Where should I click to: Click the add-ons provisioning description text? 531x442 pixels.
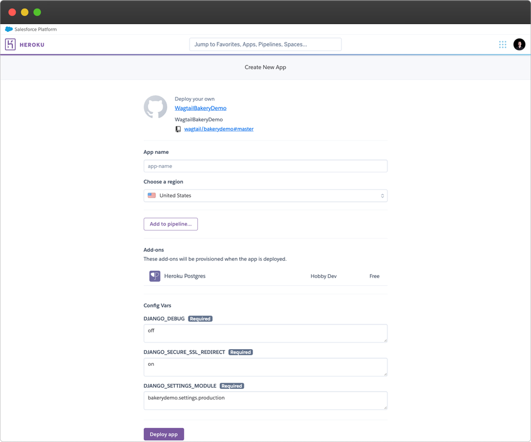tap(215, 259)
